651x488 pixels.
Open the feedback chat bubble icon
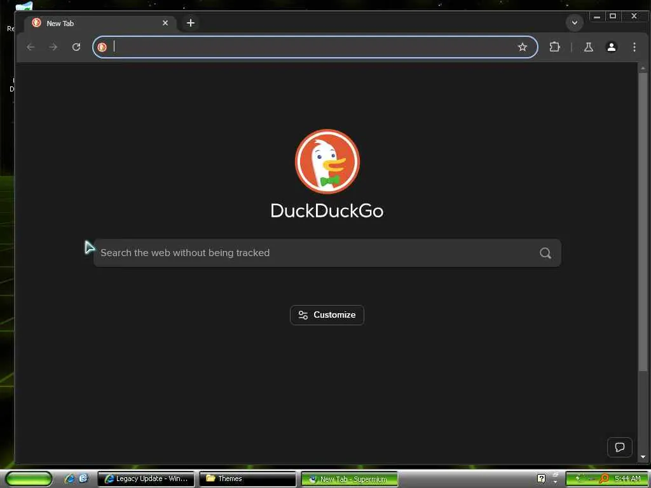(619, 447)
